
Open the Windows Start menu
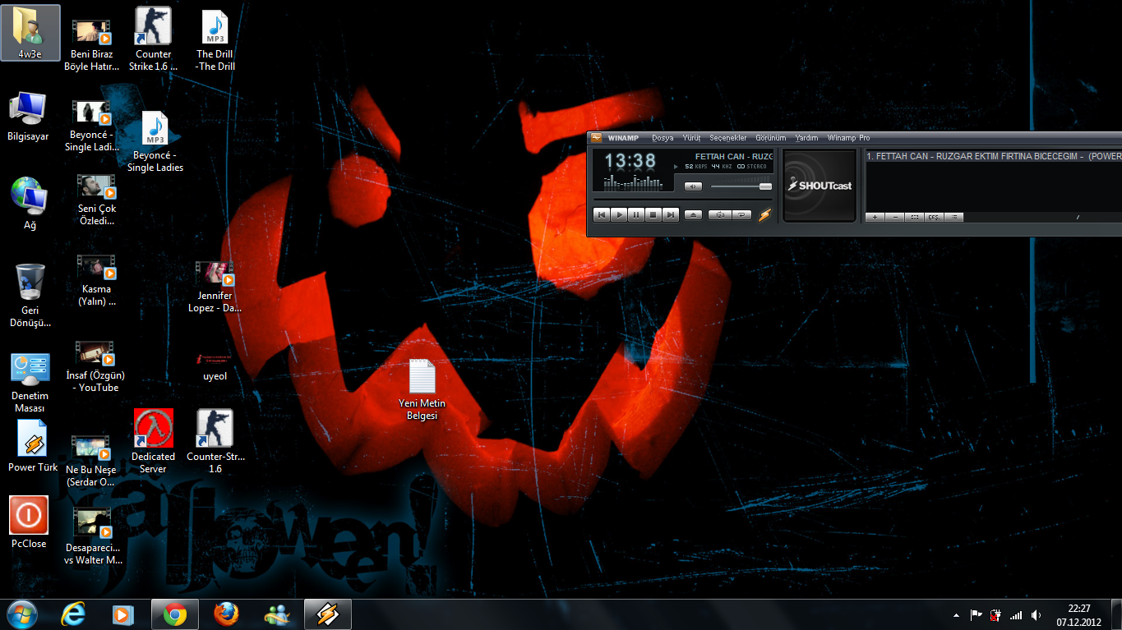(x=22, y=614)
